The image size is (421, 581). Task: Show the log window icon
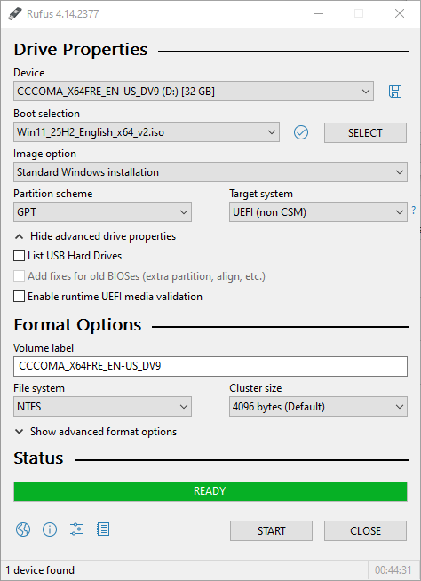point(103,529)
